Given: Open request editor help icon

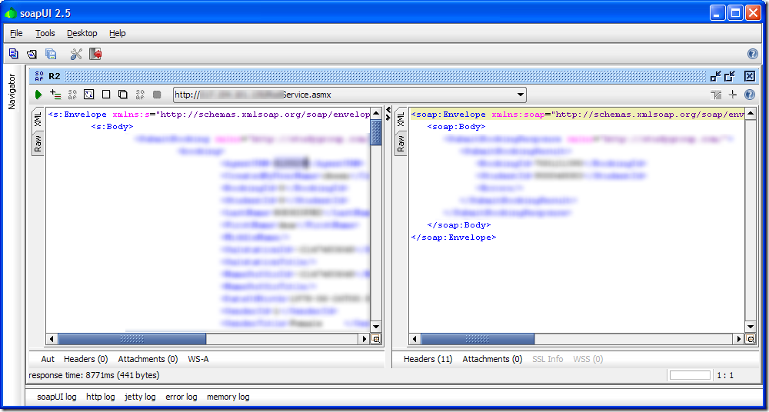Looking at the screenshot, I should point(749,95).
